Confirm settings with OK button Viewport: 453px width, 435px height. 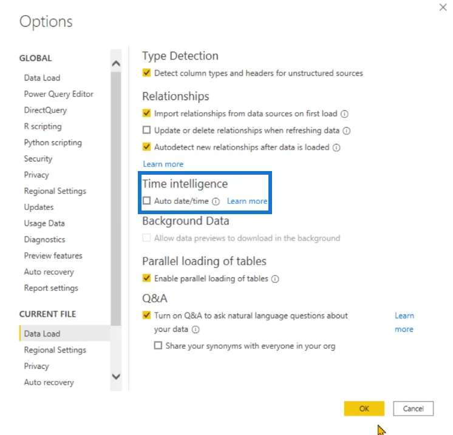[364, 408]
